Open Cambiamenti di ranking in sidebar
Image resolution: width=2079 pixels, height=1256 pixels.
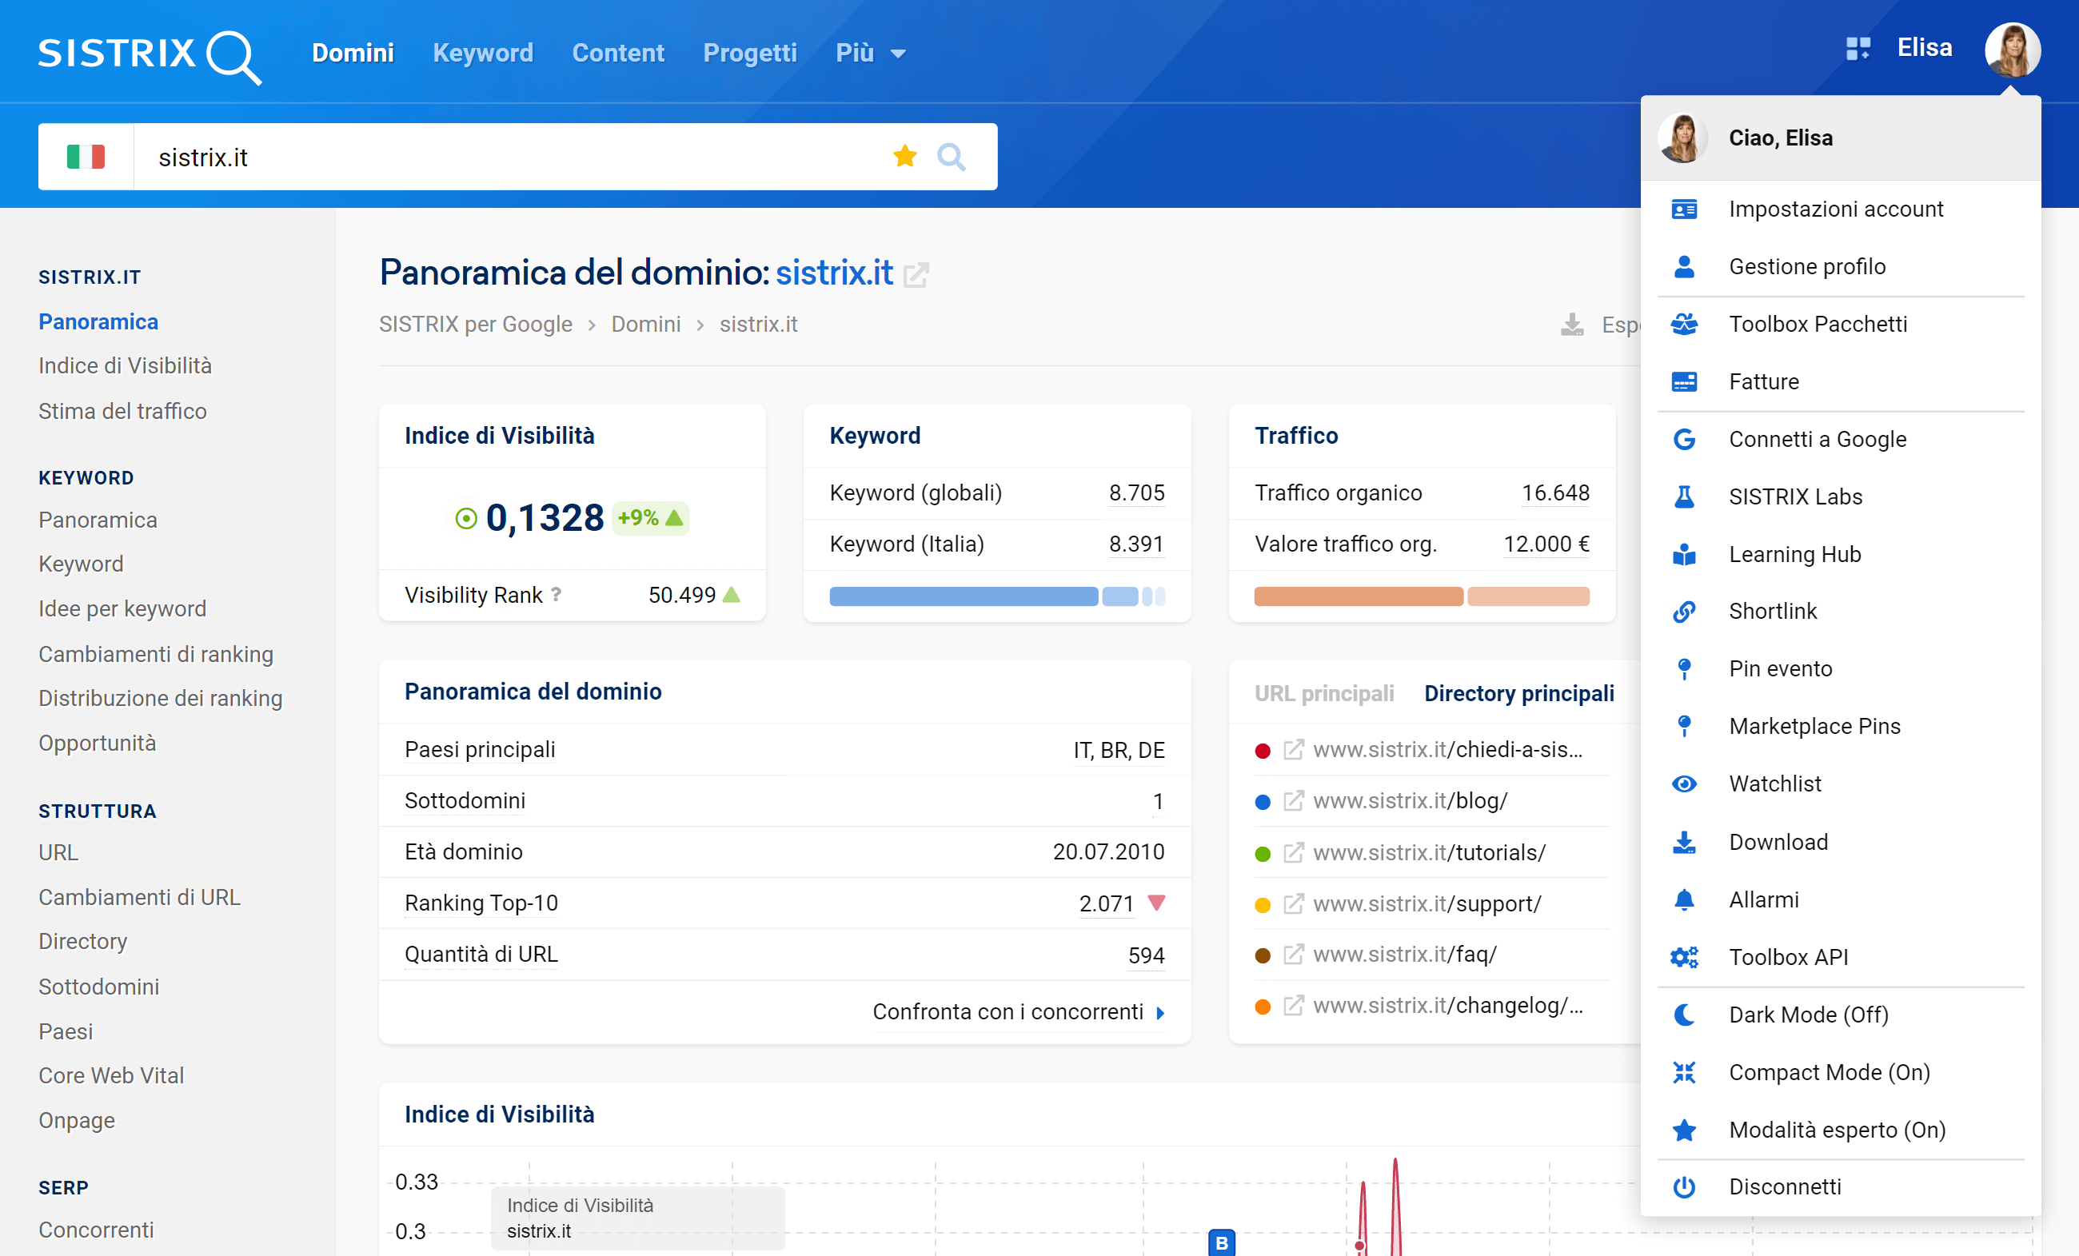pyautogui.click(x=156, y=654)
